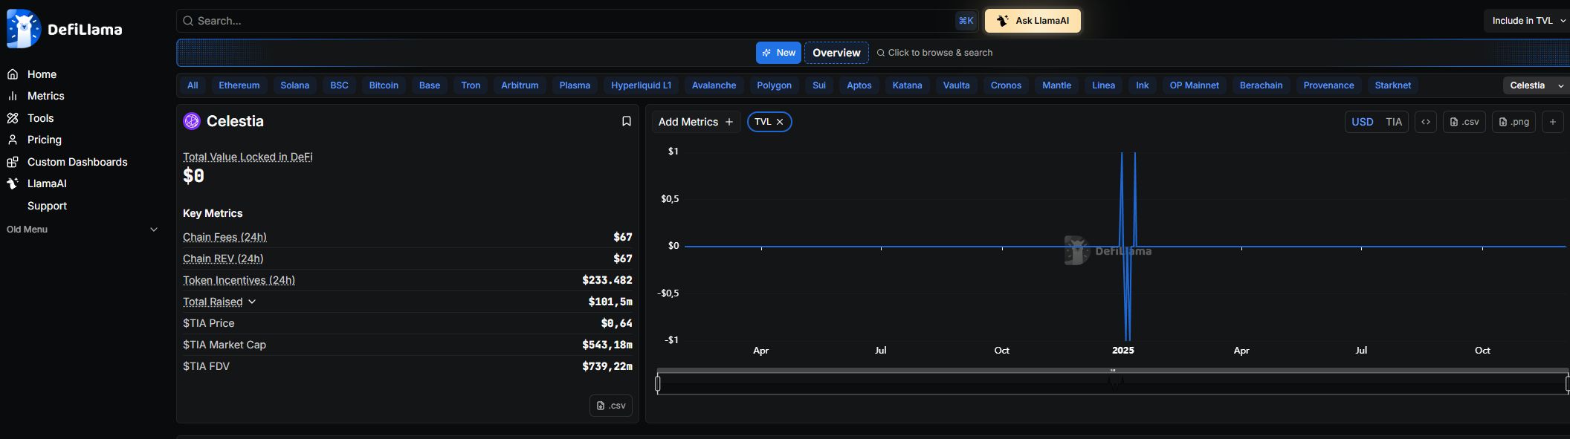The width and height of the screenshot is (1570, 439).
Task: Remove the TVL metric chip
Action: [x=780, y=122]
